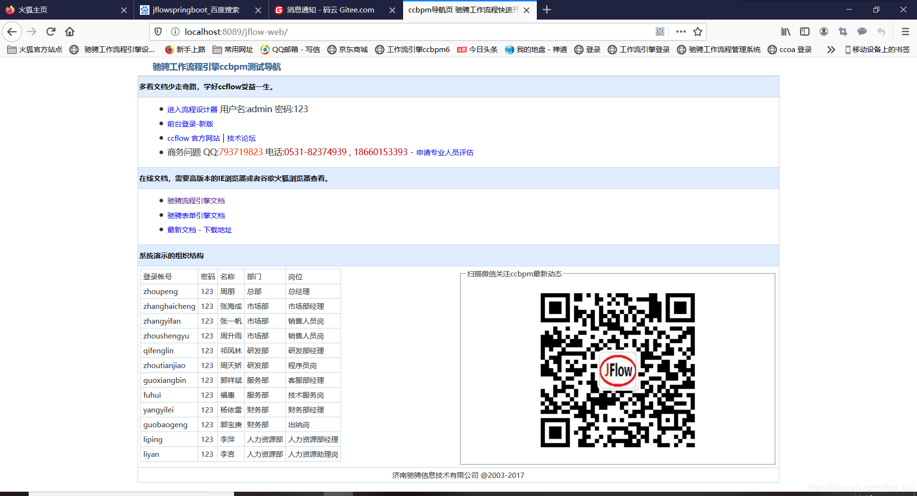Close the jflowspringboot 百度搜索 tab

258,10
